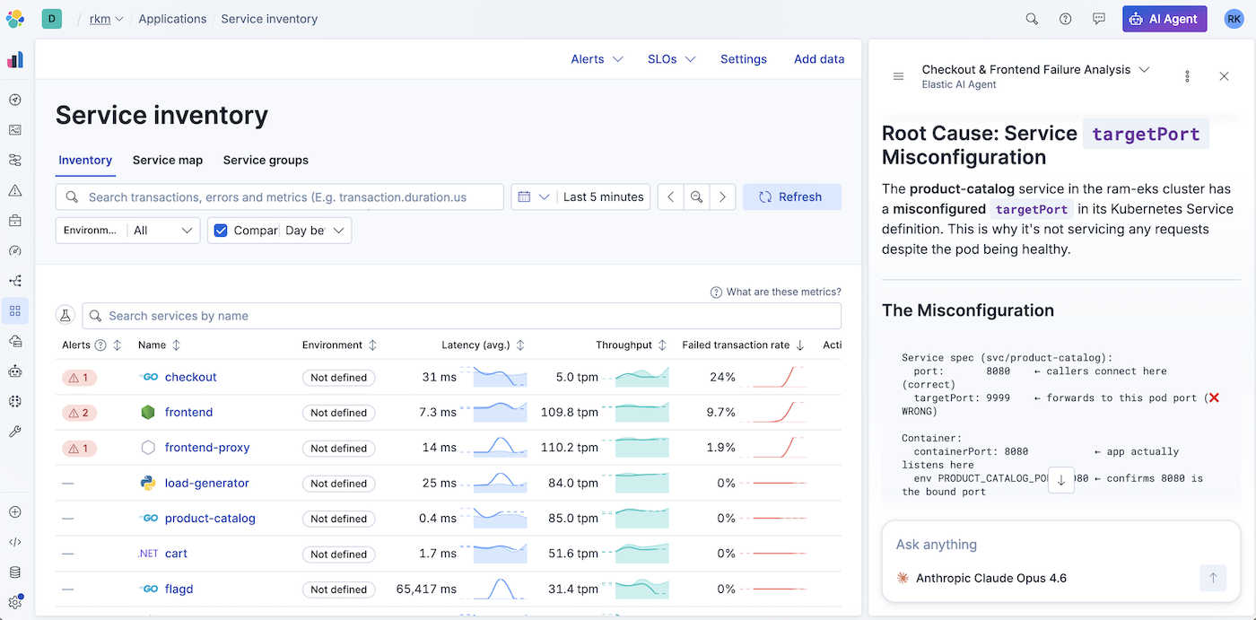Open Discover compass icon in sidebar
Screen dimensions: 1256x620
[x=15, y=100]
